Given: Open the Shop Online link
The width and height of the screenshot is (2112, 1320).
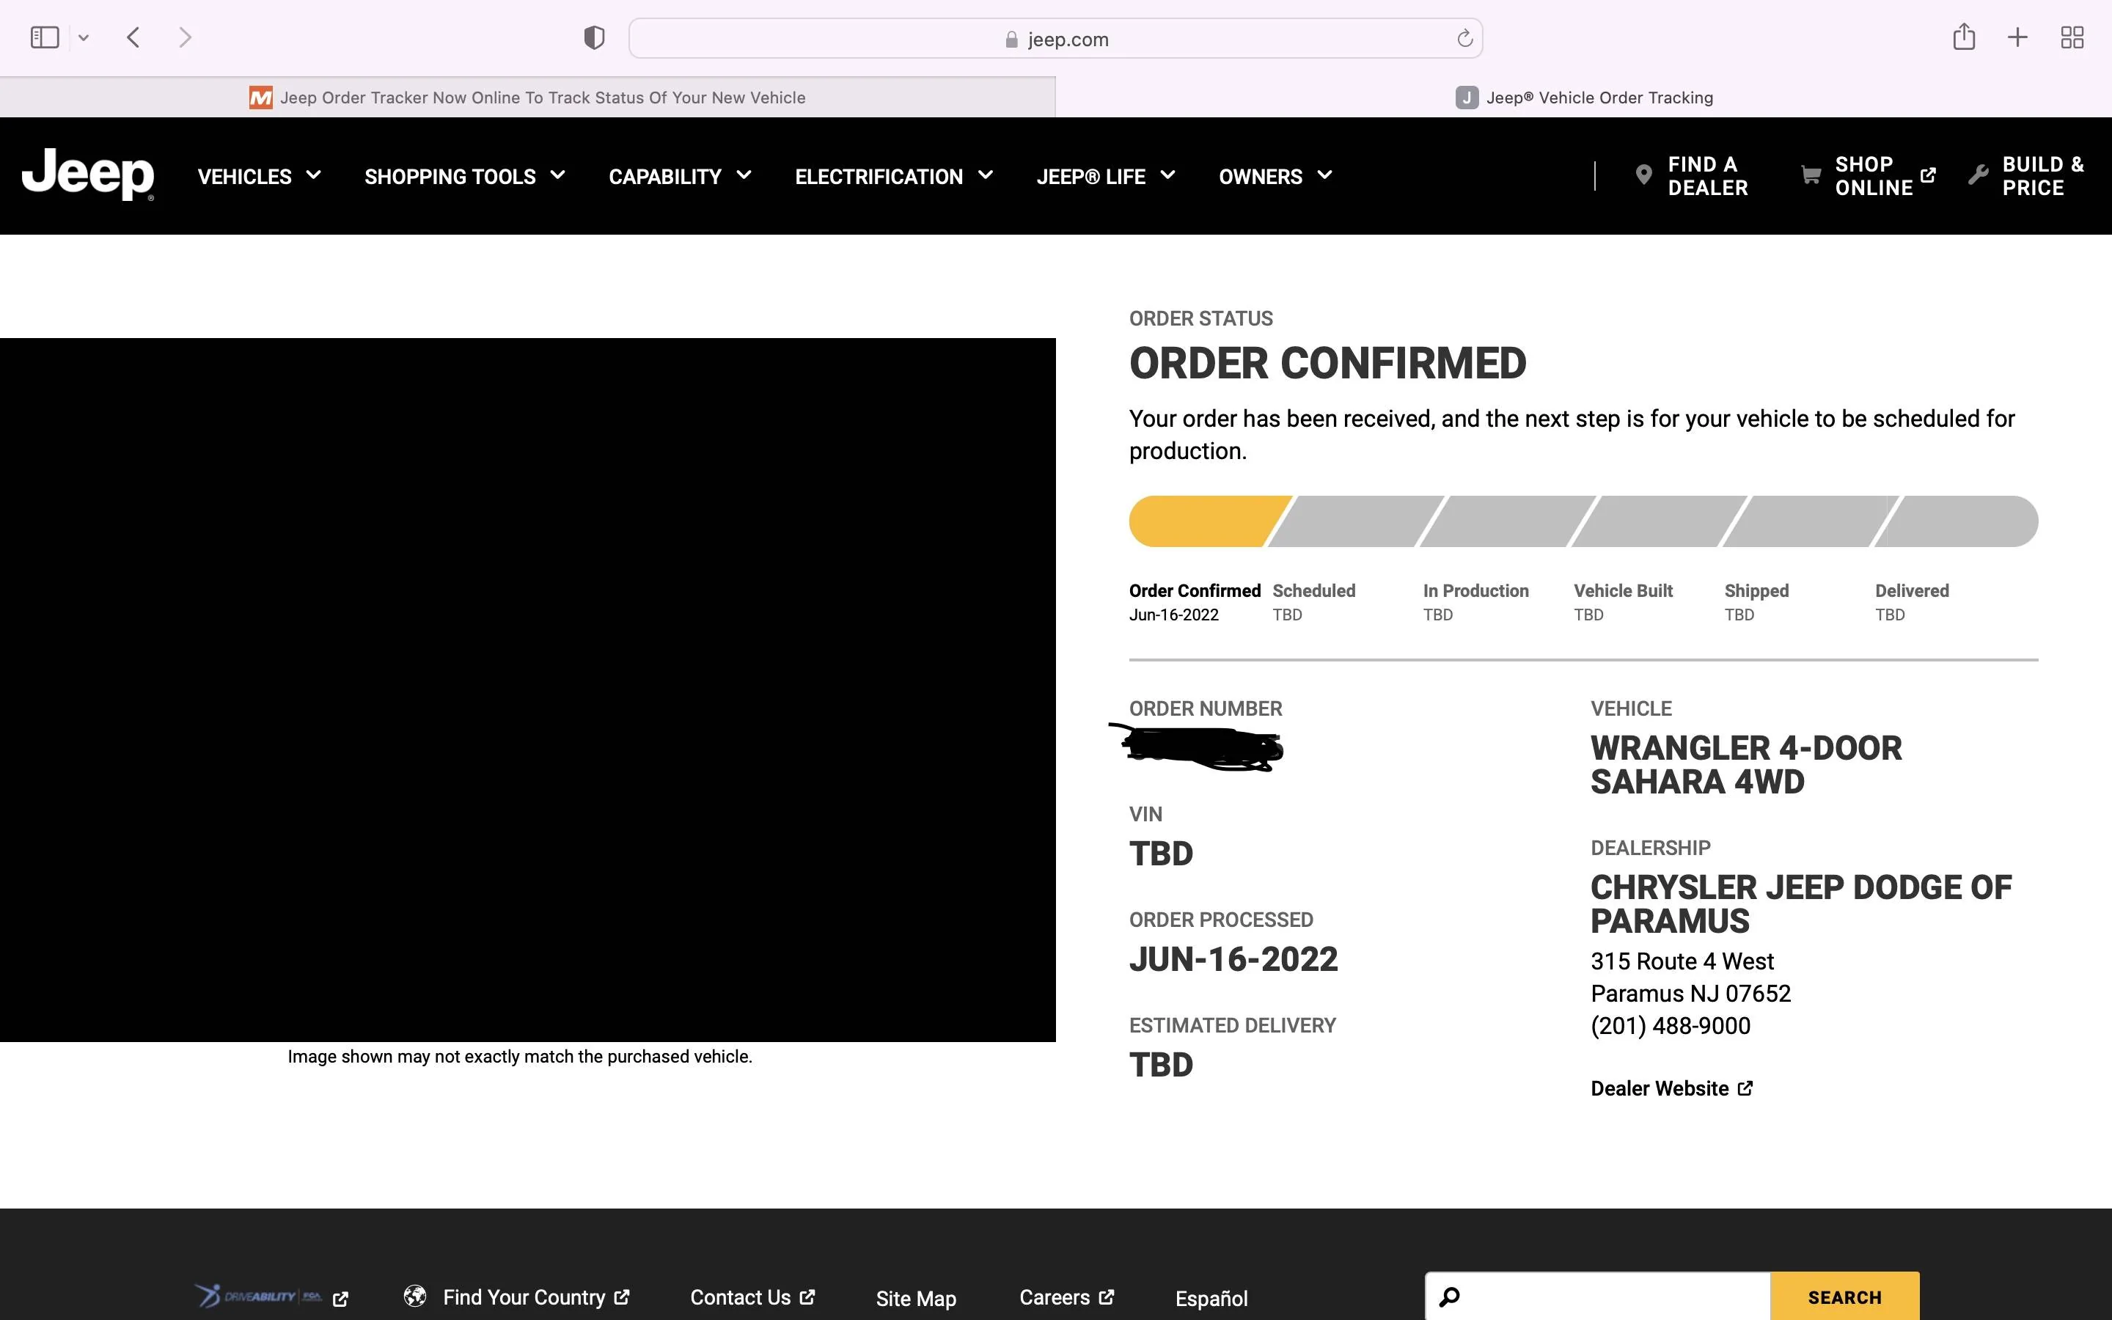Looking at the screenshot, I should (x=1874, y=176).
